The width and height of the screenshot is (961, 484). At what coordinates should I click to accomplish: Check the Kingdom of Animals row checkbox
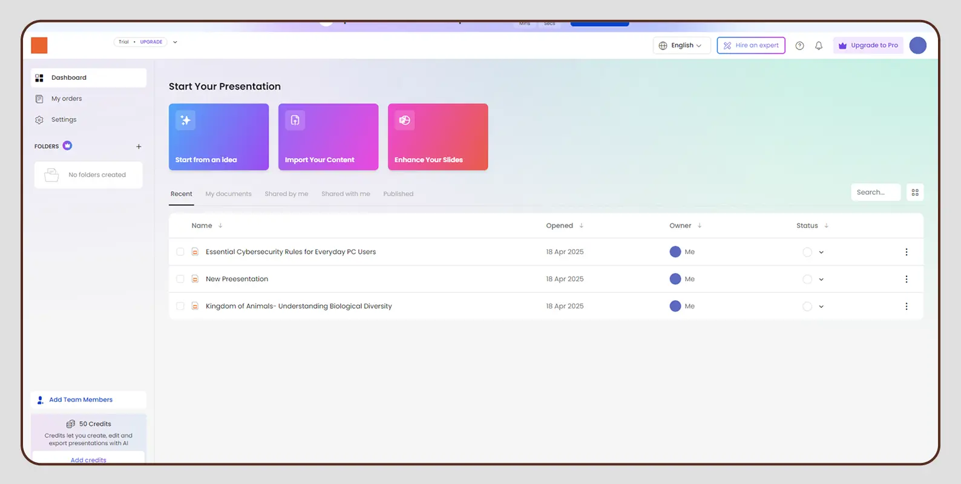(180, 307)
